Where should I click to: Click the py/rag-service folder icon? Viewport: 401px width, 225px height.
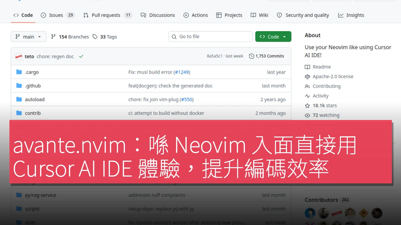[x=19, y=195]
